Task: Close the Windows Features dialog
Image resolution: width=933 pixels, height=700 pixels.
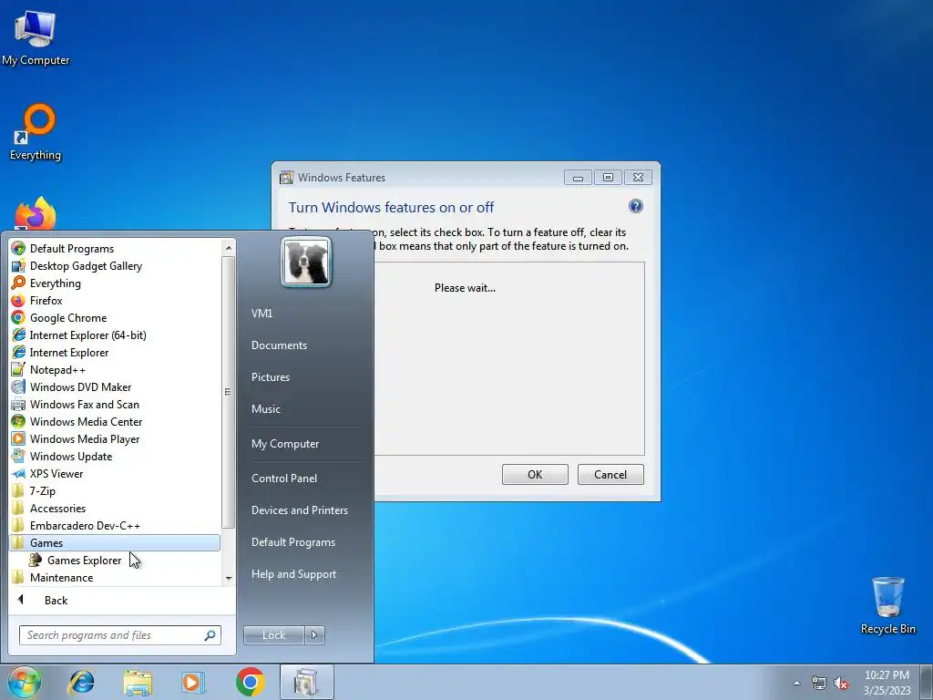Action: [638, 178]
